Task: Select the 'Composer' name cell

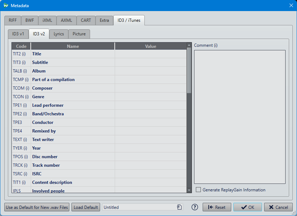Action: [73, 88]
